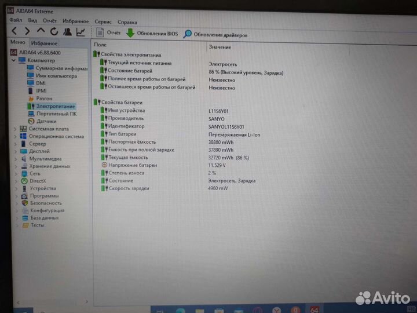This screenshot has height=313, width=417.
Task: Expand the DirectX node
Action: [17, 181]
